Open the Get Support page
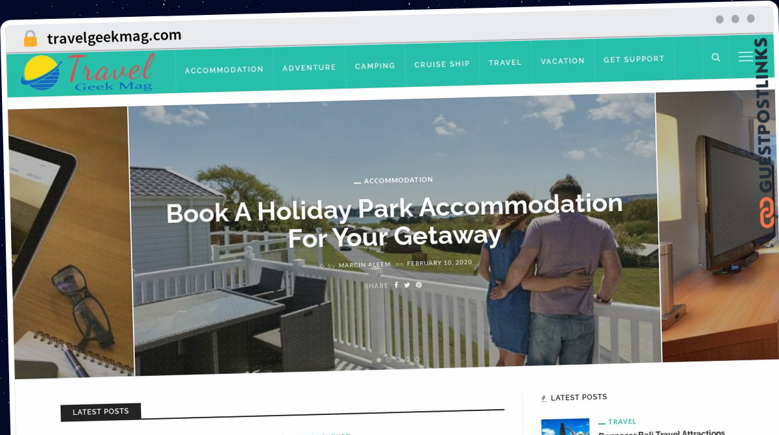This screenshot has width=779, height=435. 634,59
